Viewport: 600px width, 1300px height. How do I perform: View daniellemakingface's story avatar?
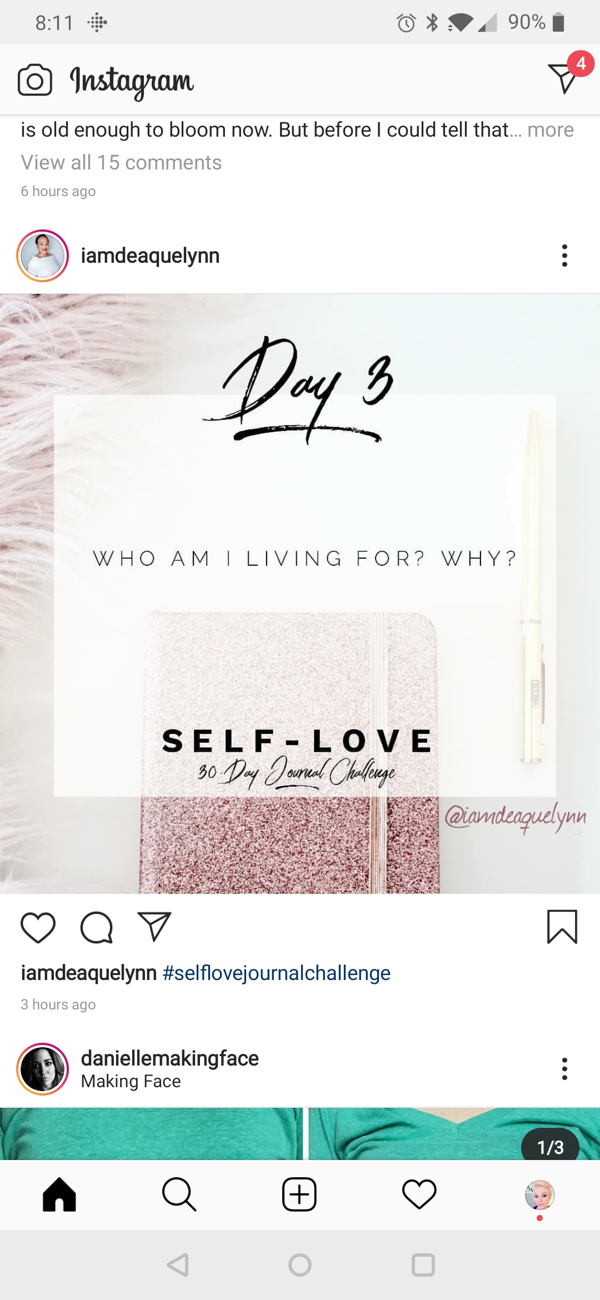43,1069
